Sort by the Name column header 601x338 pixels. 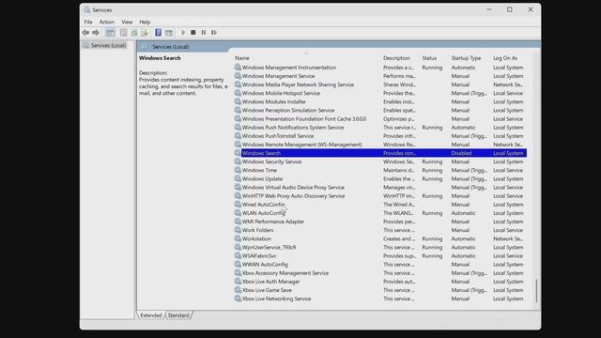[242, 58]
